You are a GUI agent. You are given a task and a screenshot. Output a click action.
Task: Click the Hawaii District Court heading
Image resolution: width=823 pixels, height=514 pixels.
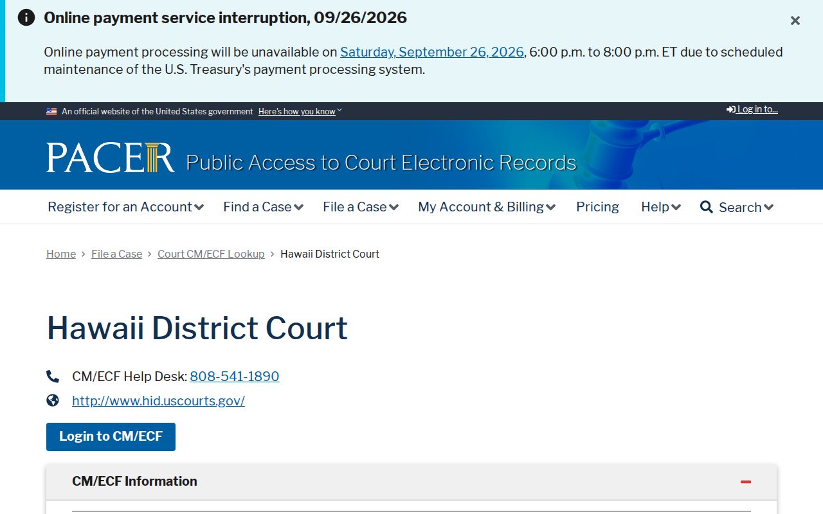(197, 328)
